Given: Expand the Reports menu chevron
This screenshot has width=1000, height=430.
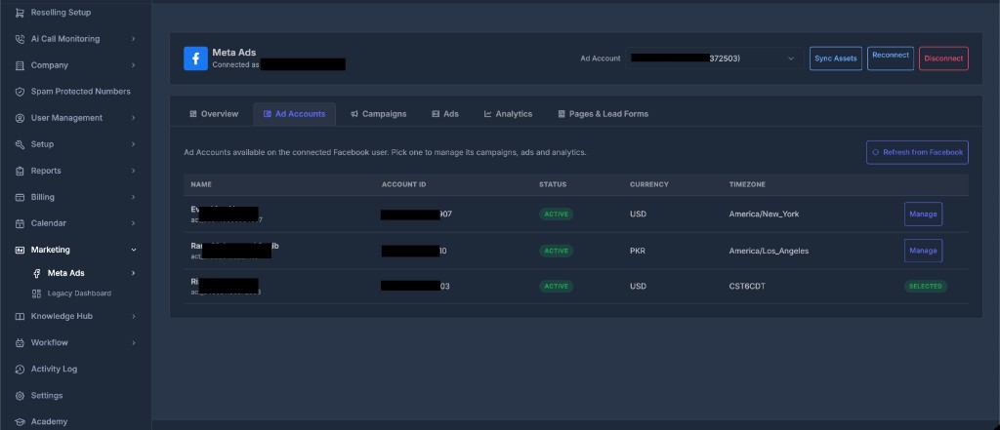Looking at the screenshot, I should pyautogui.click(x=133, y=171).
